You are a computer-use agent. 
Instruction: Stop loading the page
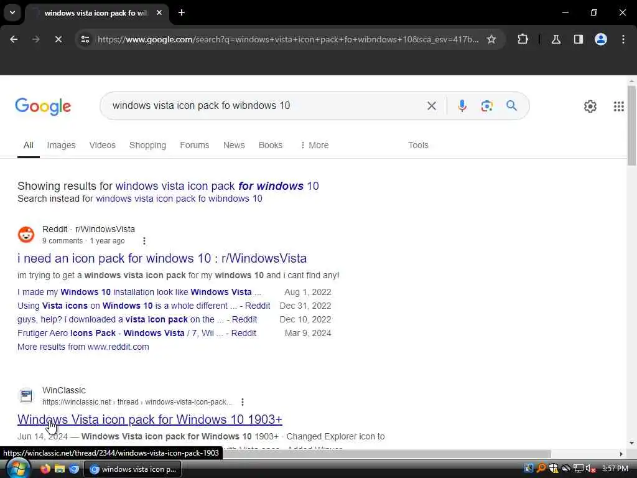[58, 39]
